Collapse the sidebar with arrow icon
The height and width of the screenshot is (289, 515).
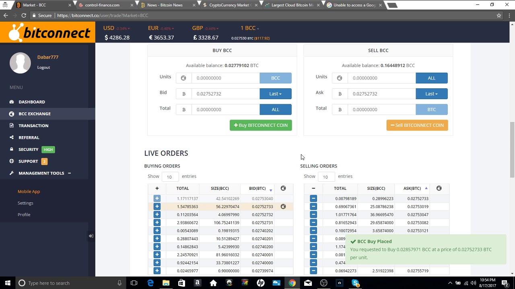(x=91, y=236)
